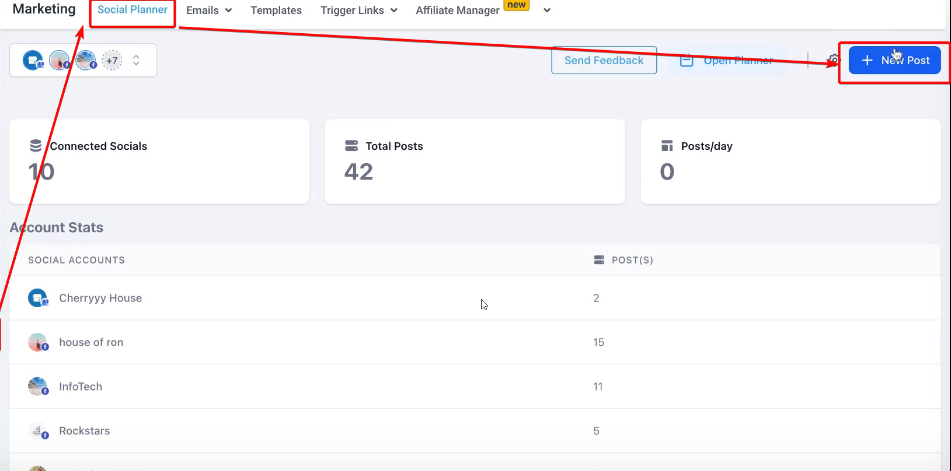Image resolution: width=951 pixels, height=471 pixels.
Task: Click the Total Posts label
Action: coord(394,146)
